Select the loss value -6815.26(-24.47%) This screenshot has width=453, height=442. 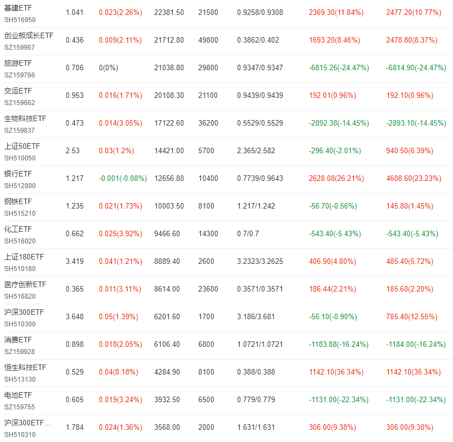point(339,68)
